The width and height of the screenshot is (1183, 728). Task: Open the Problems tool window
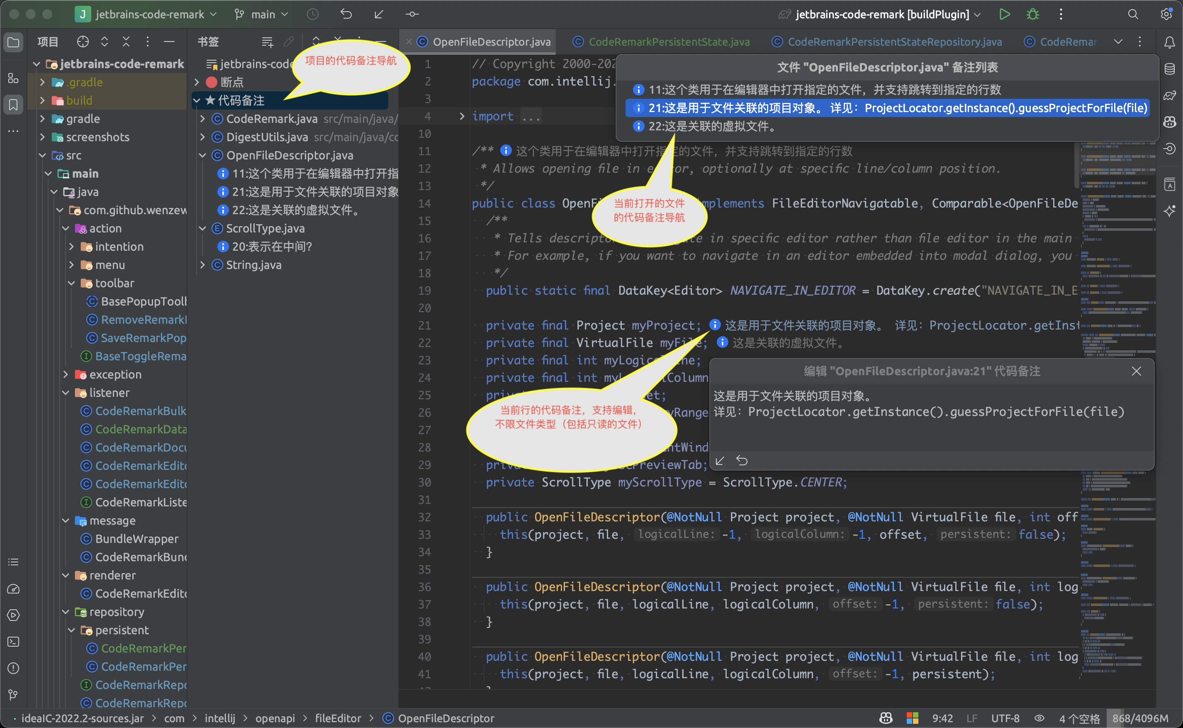13,668
